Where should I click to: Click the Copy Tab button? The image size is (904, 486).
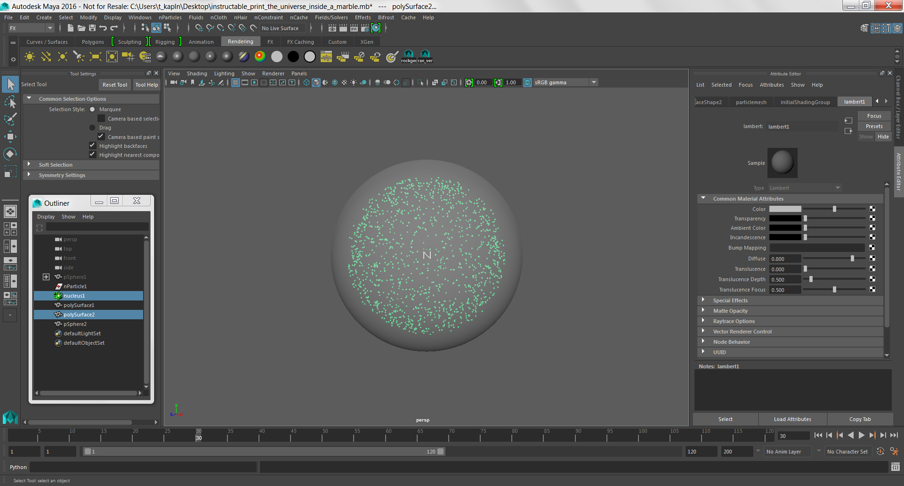pos(860,419)
